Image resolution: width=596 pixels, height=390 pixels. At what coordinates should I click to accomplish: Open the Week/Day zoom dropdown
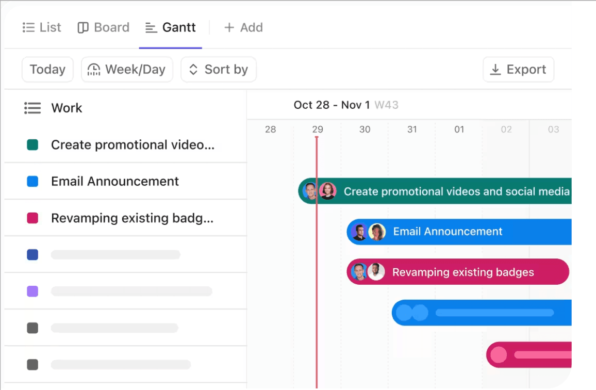tap(127, 70)
